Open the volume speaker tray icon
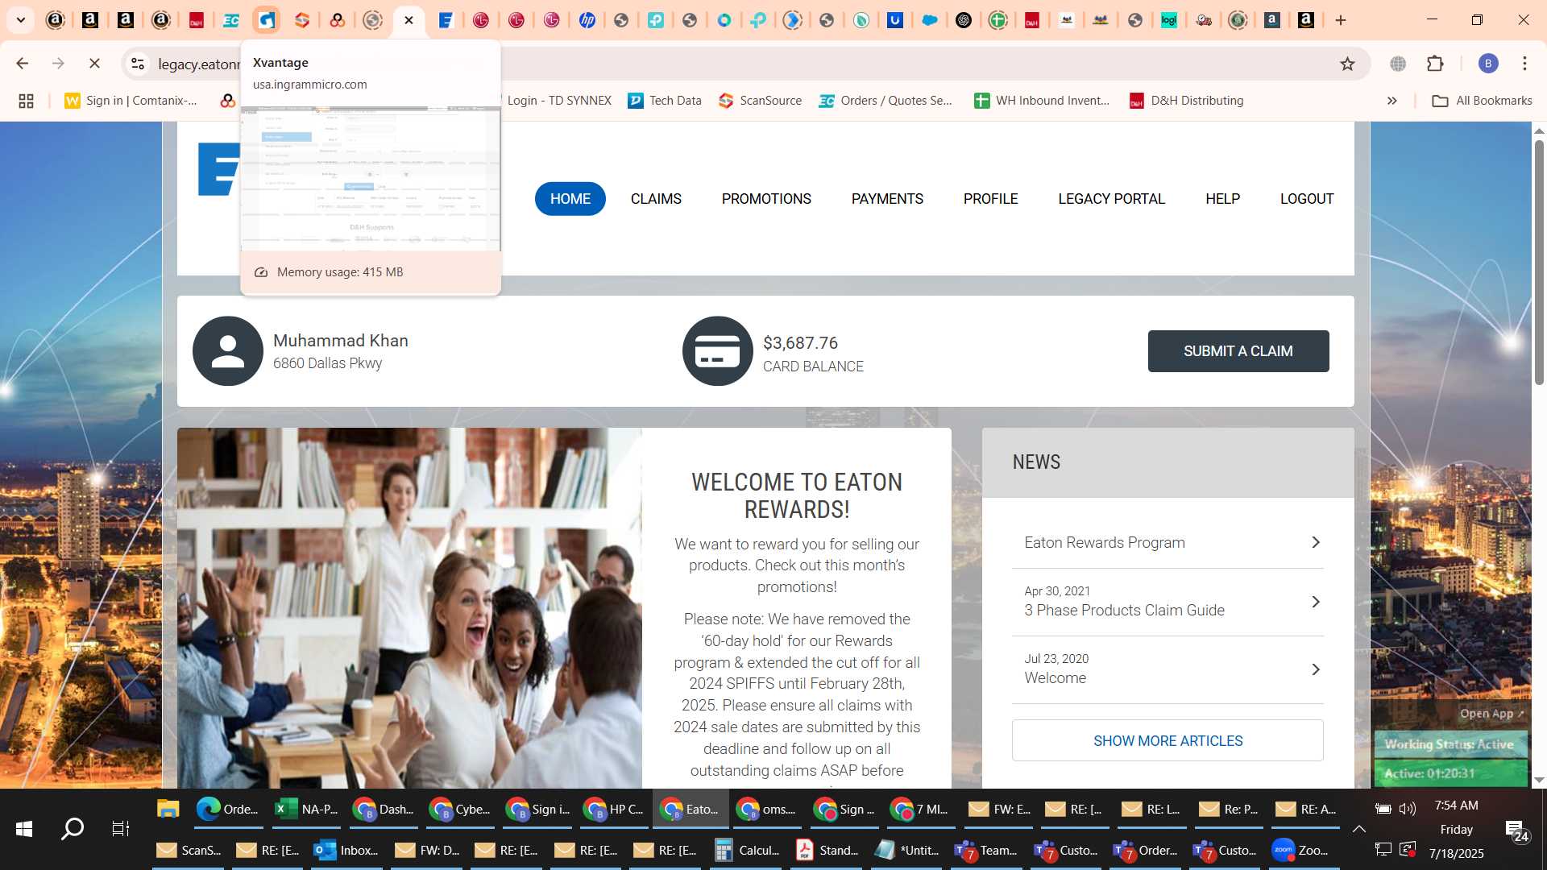The image size is (1547, 870). (1408, 809)
